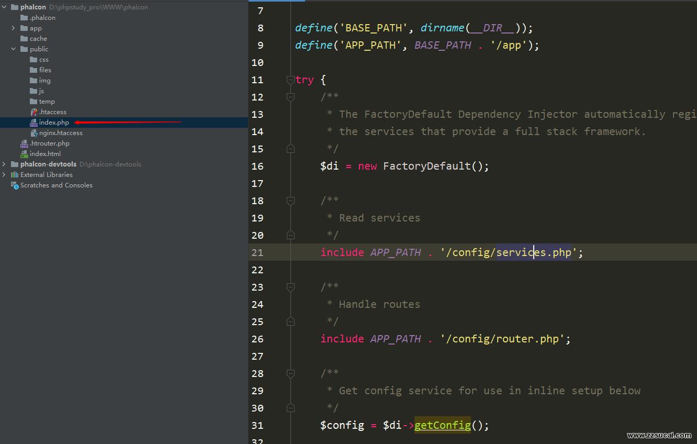Image resolution: width=697 pixels, height=444 pixels.
Task: Select the phalcon-devtools project label
Action: click(x=48, y=164)
